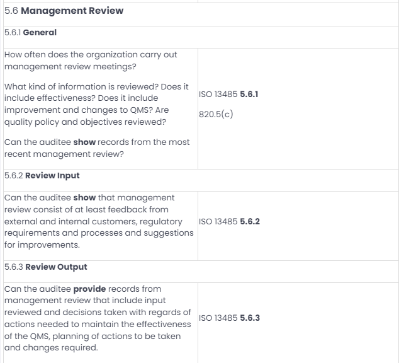Click the text 'recent management review?'
The image size is (399, 363).
tap(64, 154)
